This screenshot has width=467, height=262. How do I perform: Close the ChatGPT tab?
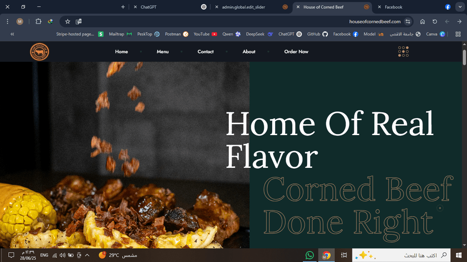click(x=135, y=7)
